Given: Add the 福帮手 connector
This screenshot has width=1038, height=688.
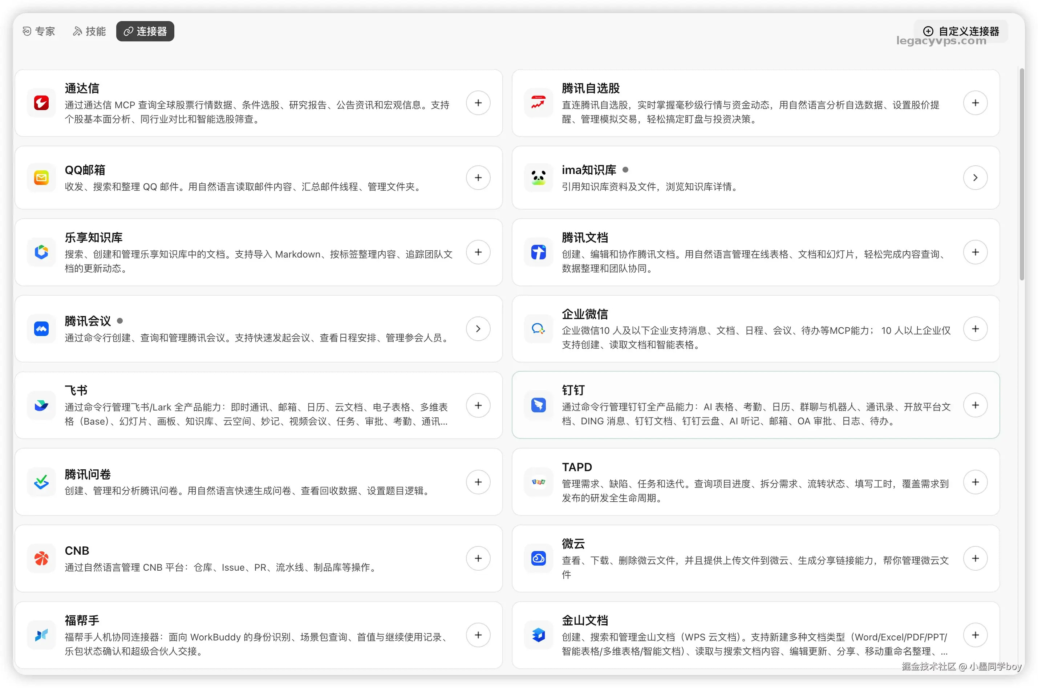Looking at the screenshot, I should 478,635.
